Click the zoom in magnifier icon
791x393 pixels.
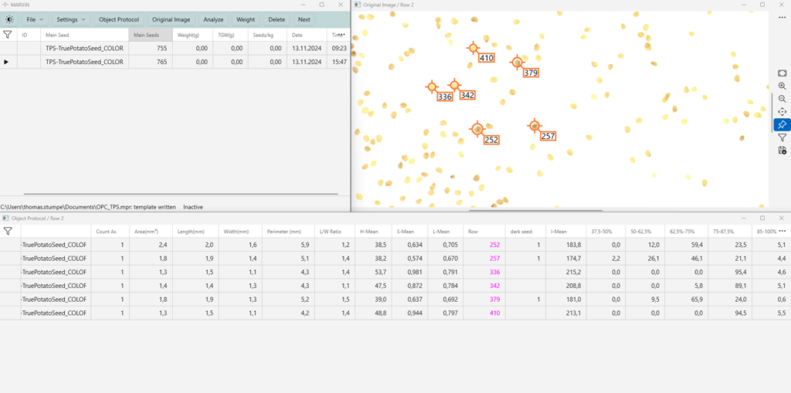(782, 86)
